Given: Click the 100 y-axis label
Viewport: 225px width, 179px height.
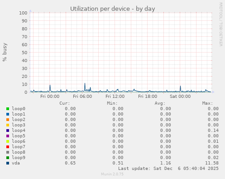Looking at the screenshot, I should pos(23,13).
